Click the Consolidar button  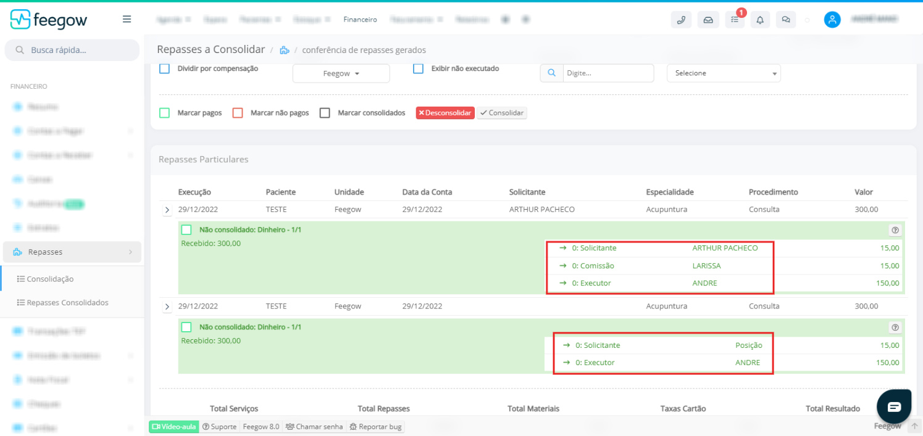tap(502, 113)
